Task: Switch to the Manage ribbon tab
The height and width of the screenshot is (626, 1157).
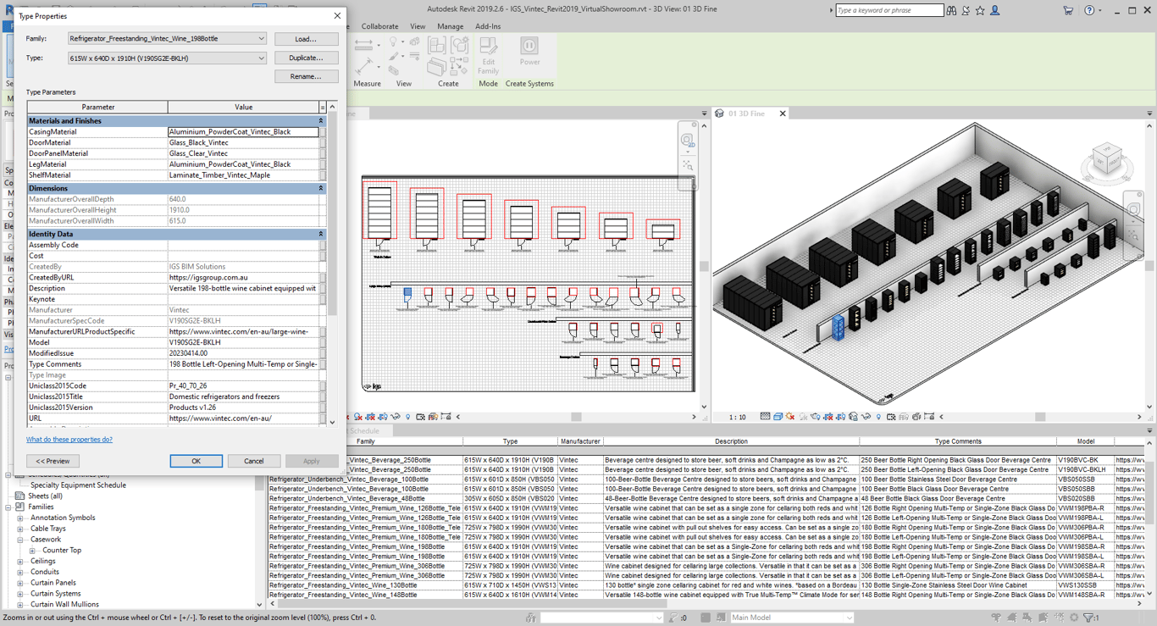Action: (450, 26)
